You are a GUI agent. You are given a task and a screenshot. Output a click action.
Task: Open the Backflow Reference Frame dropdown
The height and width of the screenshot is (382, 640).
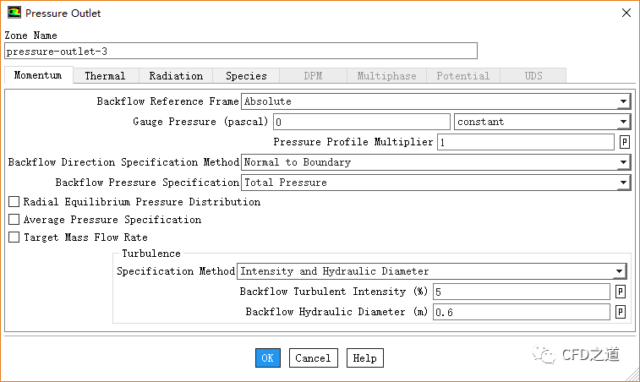[x=435, y=101]
